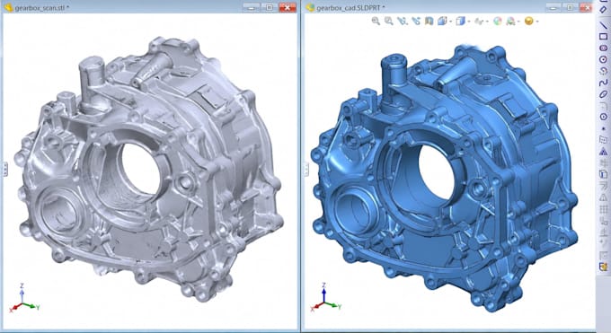Select the Section View icon
The image size is (611, 333).
(x=429, y=21)
